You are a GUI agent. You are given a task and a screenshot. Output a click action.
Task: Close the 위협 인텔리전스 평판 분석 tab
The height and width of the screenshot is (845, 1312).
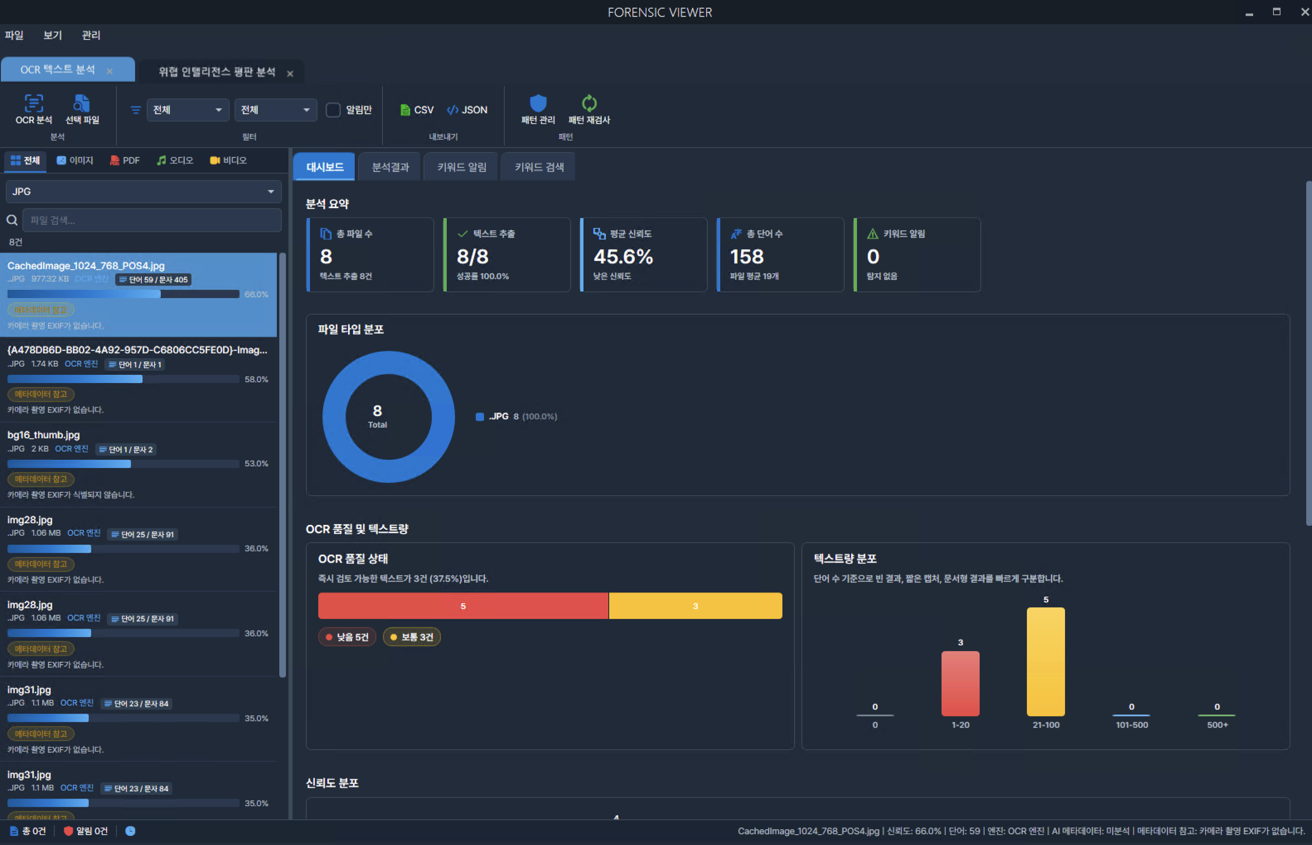290,73
